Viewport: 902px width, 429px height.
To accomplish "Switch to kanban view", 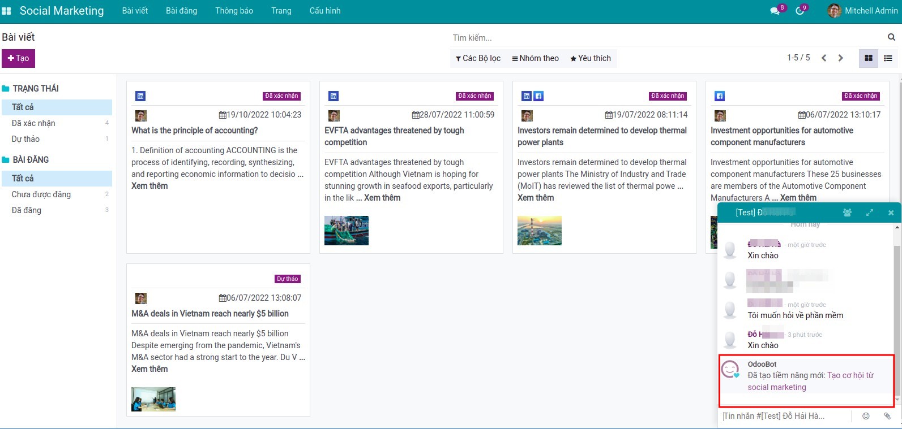I will pos(869,58).
